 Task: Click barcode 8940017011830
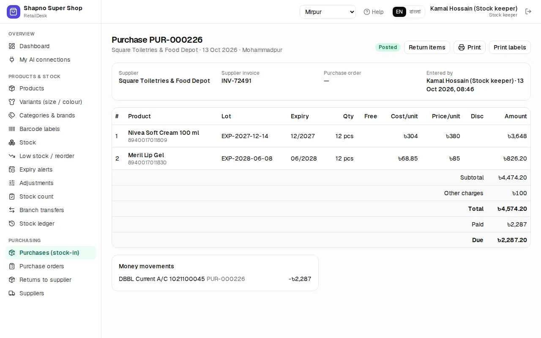tap(147, 163)
